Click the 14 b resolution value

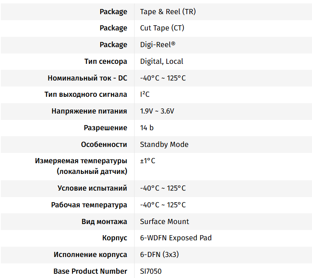(x=147, y=128)
